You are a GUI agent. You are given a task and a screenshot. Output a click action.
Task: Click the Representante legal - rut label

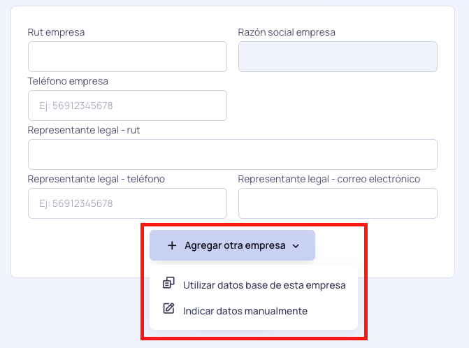point(84,131)
